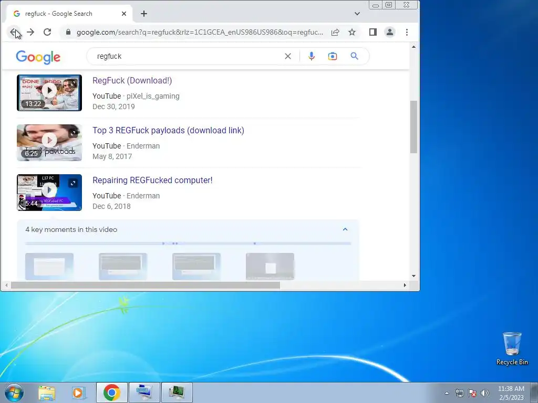Image resolution: width=538 pixels, height=403 pixels.
Task: Open the taskbar clock and date
Action: click(511, 393)
